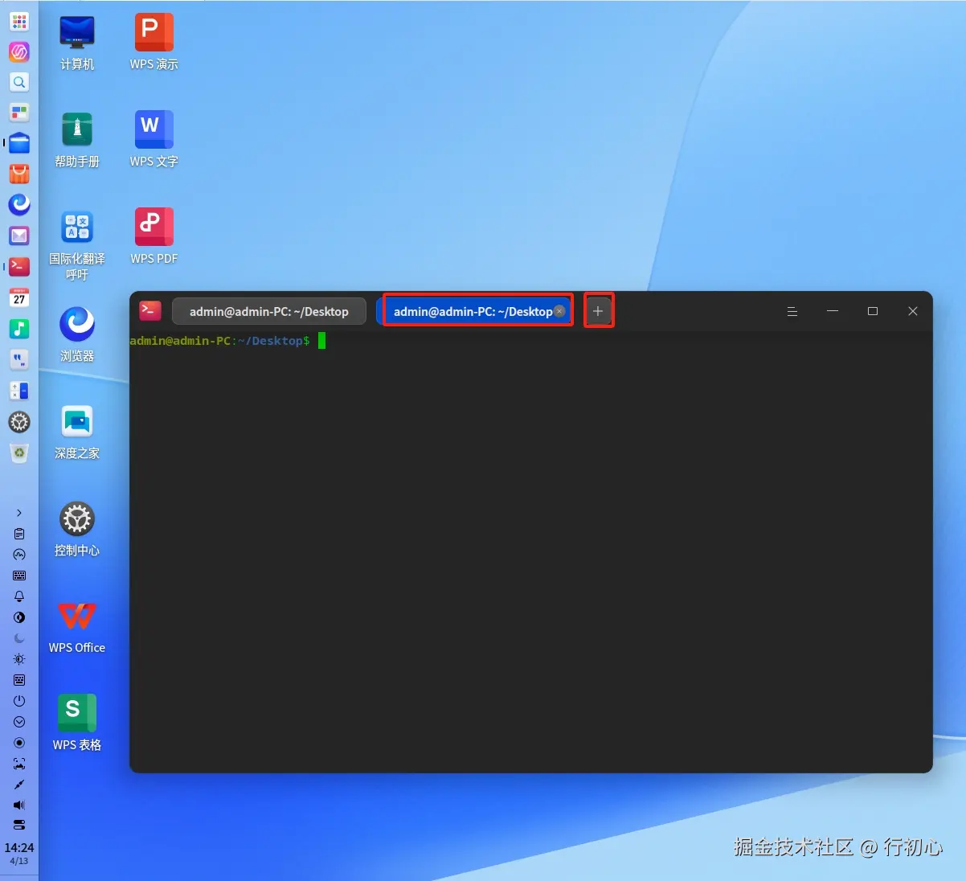
Task: Open the WPS 表格 desktop icon
Action: pos(77,723)
